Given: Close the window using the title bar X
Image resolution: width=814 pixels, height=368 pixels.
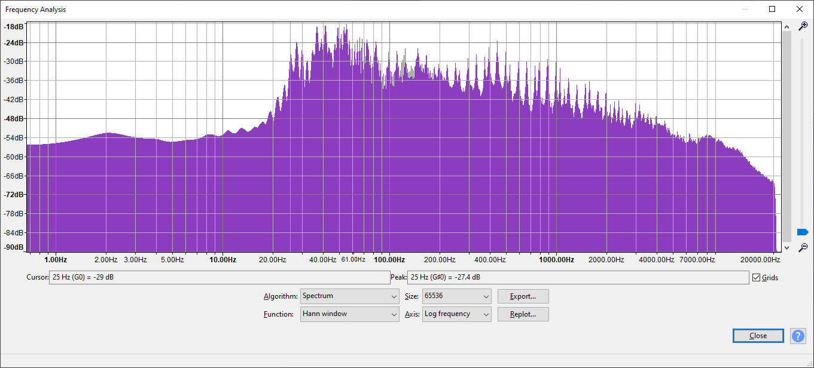Looking at the screenshot, I should click(800, 9).
